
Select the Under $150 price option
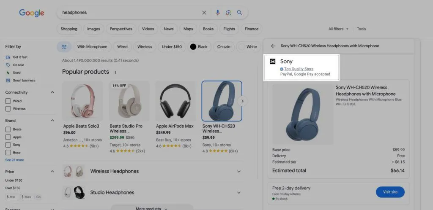[x=14, y=180]
